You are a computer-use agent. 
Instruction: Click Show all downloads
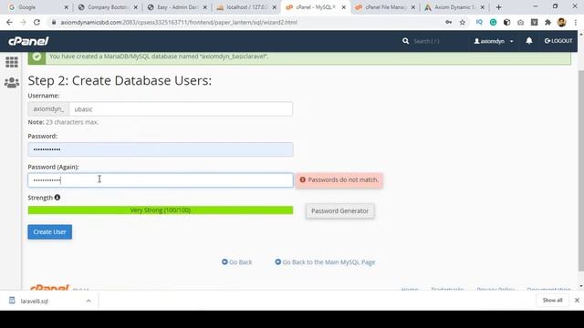pyautogui.click(x=552, y=300)
